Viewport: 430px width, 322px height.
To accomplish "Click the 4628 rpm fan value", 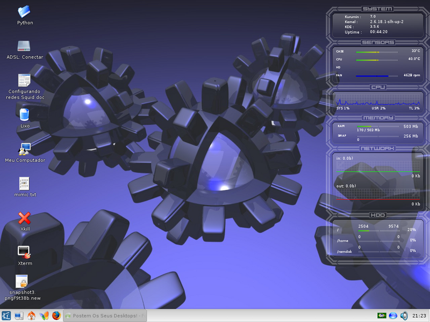I will tap(412, 75).
